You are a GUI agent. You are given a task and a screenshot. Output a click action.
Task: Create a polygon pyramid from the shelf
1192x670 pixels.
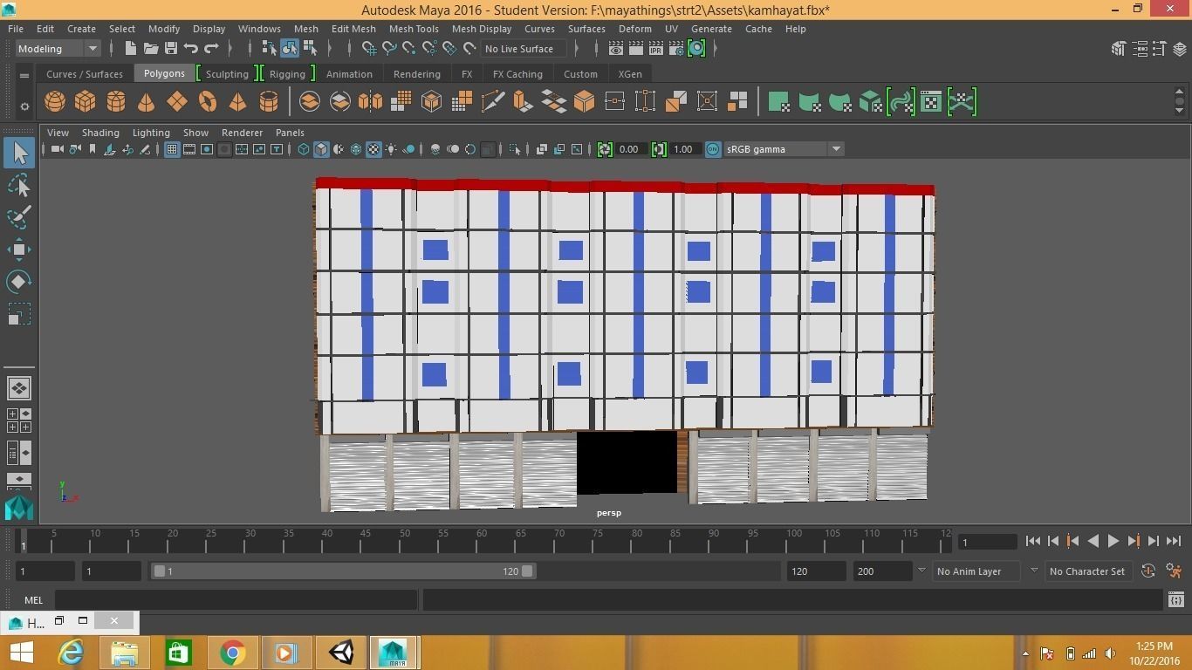[x=237, y=102]
